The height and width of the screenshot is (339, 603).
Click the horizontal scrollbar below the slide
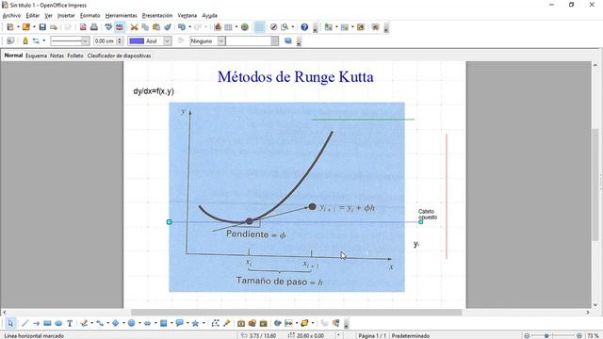coord(296,313)
